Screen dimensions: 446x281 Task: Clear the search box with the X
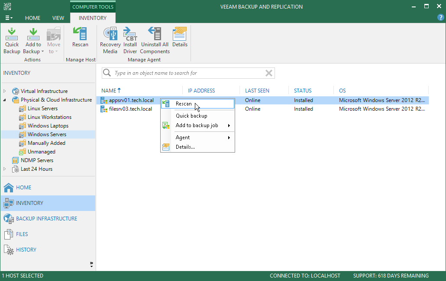(269, 73)
